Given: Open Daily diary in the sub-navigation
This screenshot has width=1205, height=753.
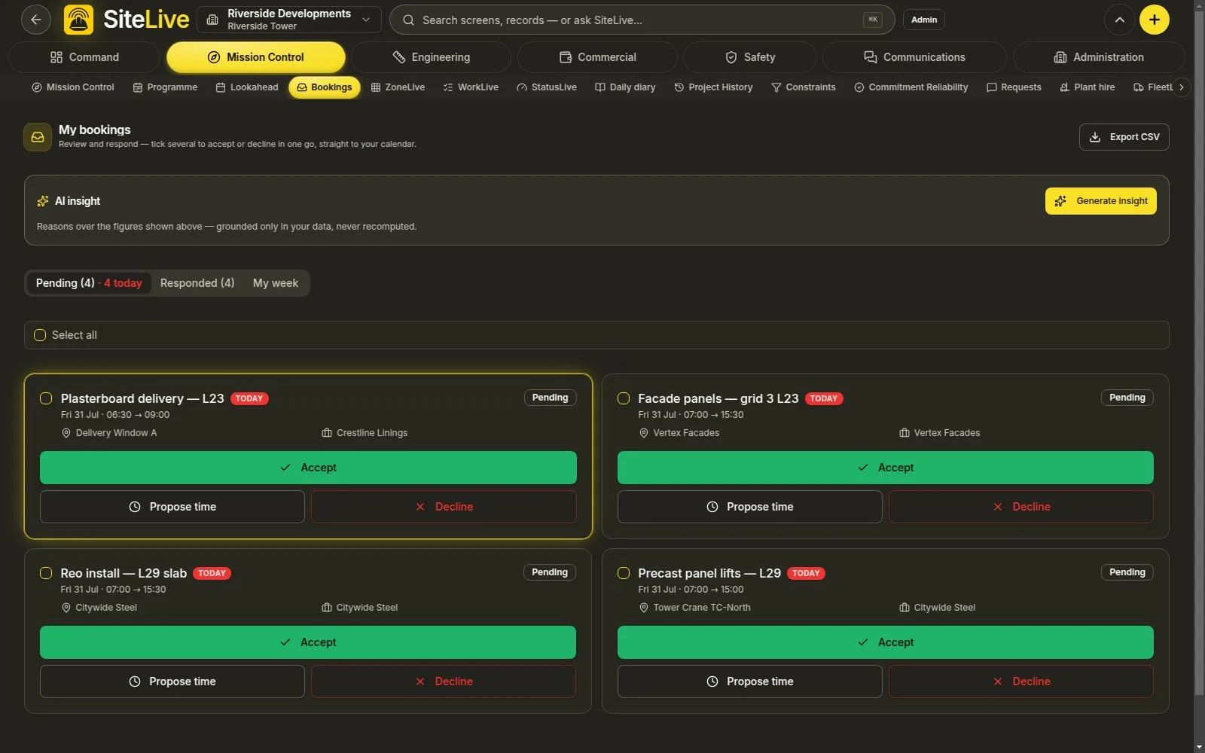Looking at the screenshot, I should pos(625,87).
